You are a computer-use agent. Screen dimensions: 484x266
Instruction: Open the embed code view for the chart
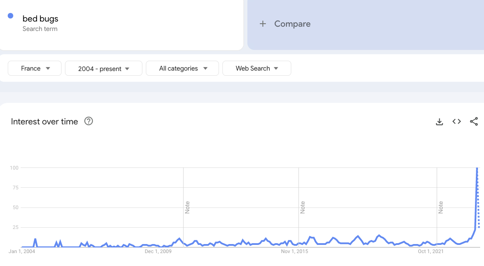(456, 121)
